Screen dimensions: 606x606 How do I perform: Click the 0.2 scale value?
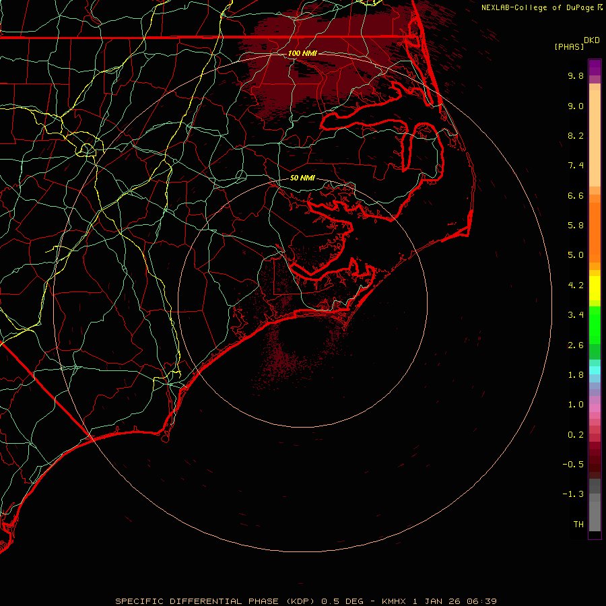[x=576, y=435]
